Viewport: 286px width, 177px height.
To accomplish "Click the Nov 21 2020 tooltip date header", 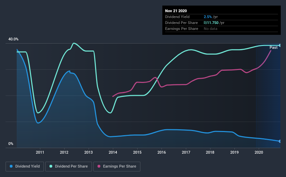I will click(x=176, y=11).
